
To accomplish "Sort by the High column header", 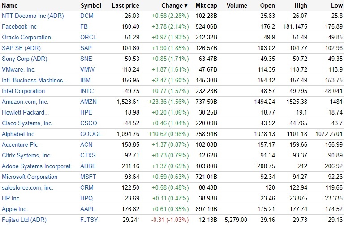I will click(x=301, y=6).
